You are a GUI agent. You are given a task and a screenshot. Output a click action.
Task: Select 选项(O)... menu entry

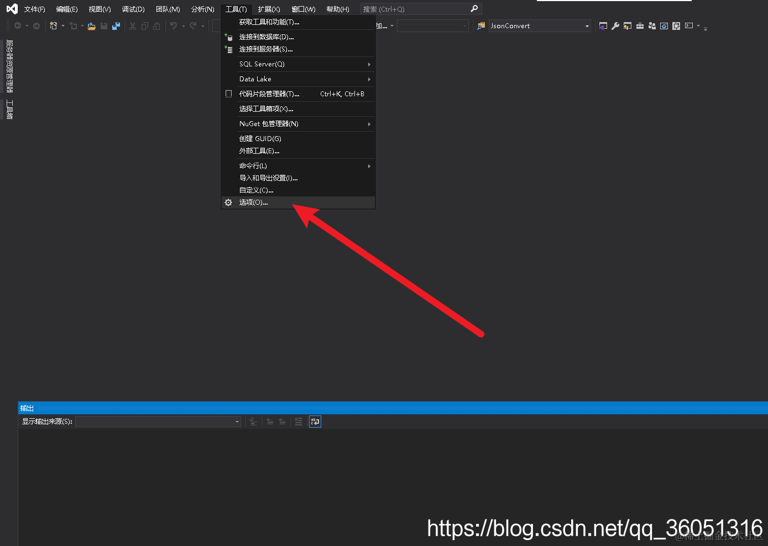pos(298,202)
